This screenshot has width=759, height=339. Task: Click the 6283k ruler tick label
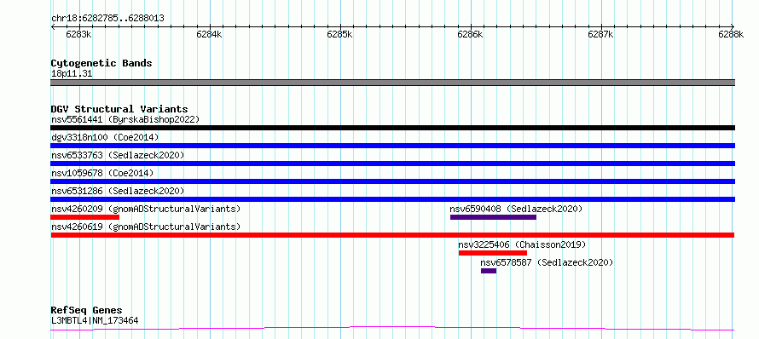tap(79, 34)
